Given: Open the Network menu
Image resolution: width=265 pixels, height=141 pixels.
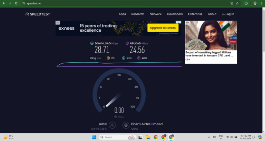Looking at the screenshot, I should 156,14.
